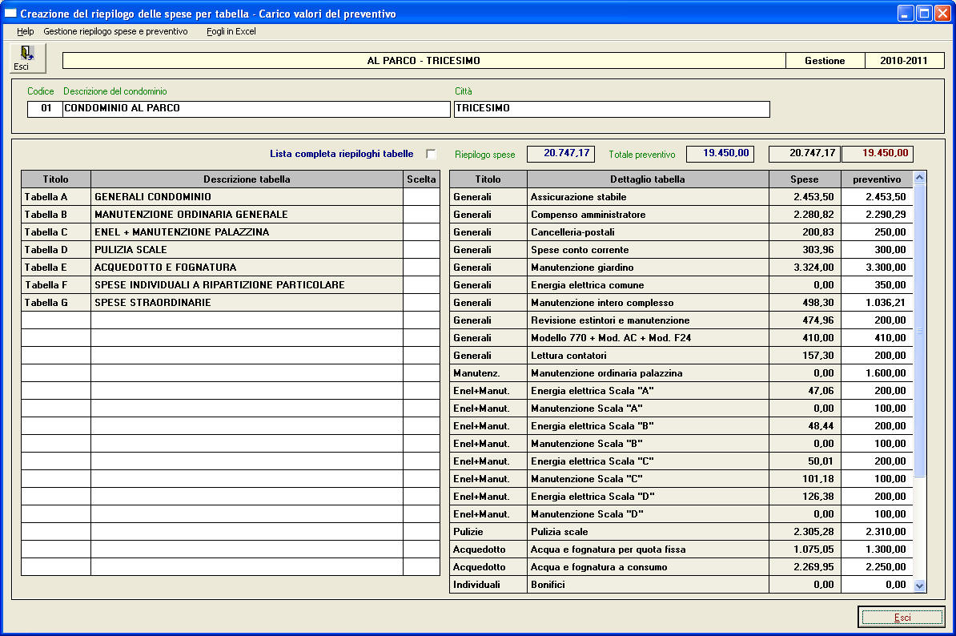Click Lettura contatori detail row
Viewport: 956px width, 636px height.
tap(681, 356)
